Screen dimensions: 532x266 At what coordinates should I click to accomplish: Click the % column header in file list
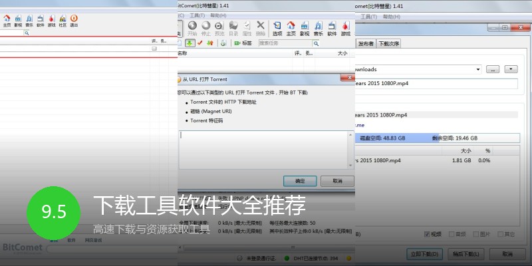tap(487, 150)
